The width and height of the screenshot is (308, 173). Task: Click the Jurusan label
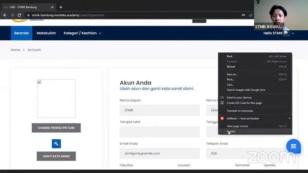[x=184, y=165]
